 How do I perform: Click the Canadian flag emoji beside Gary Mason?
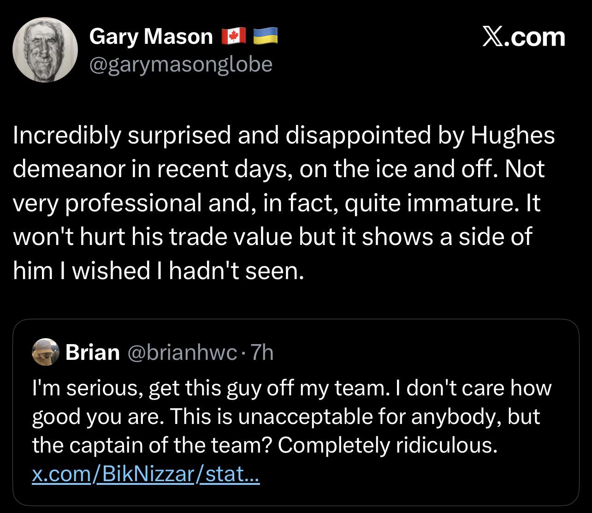234,36
